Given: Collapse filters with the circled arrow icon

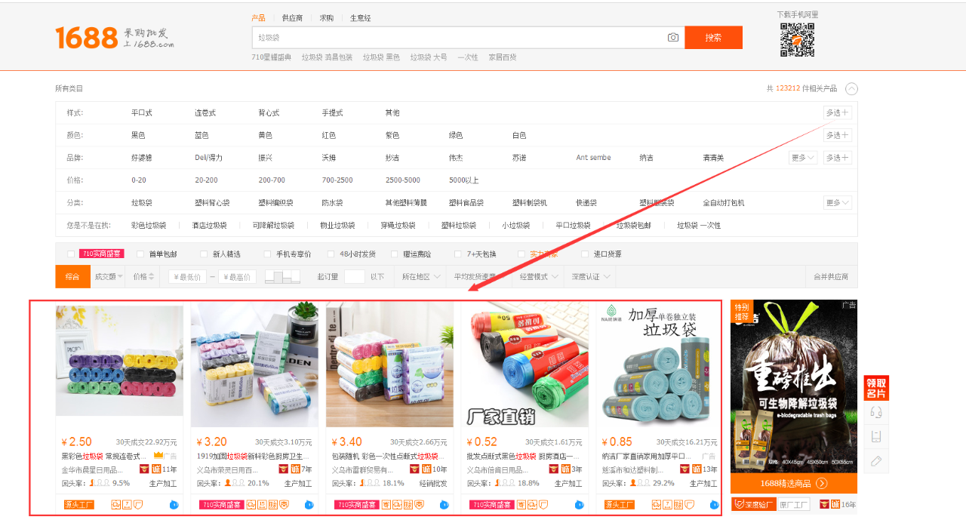Looking at the screenshot, I should tap(851, 88).
